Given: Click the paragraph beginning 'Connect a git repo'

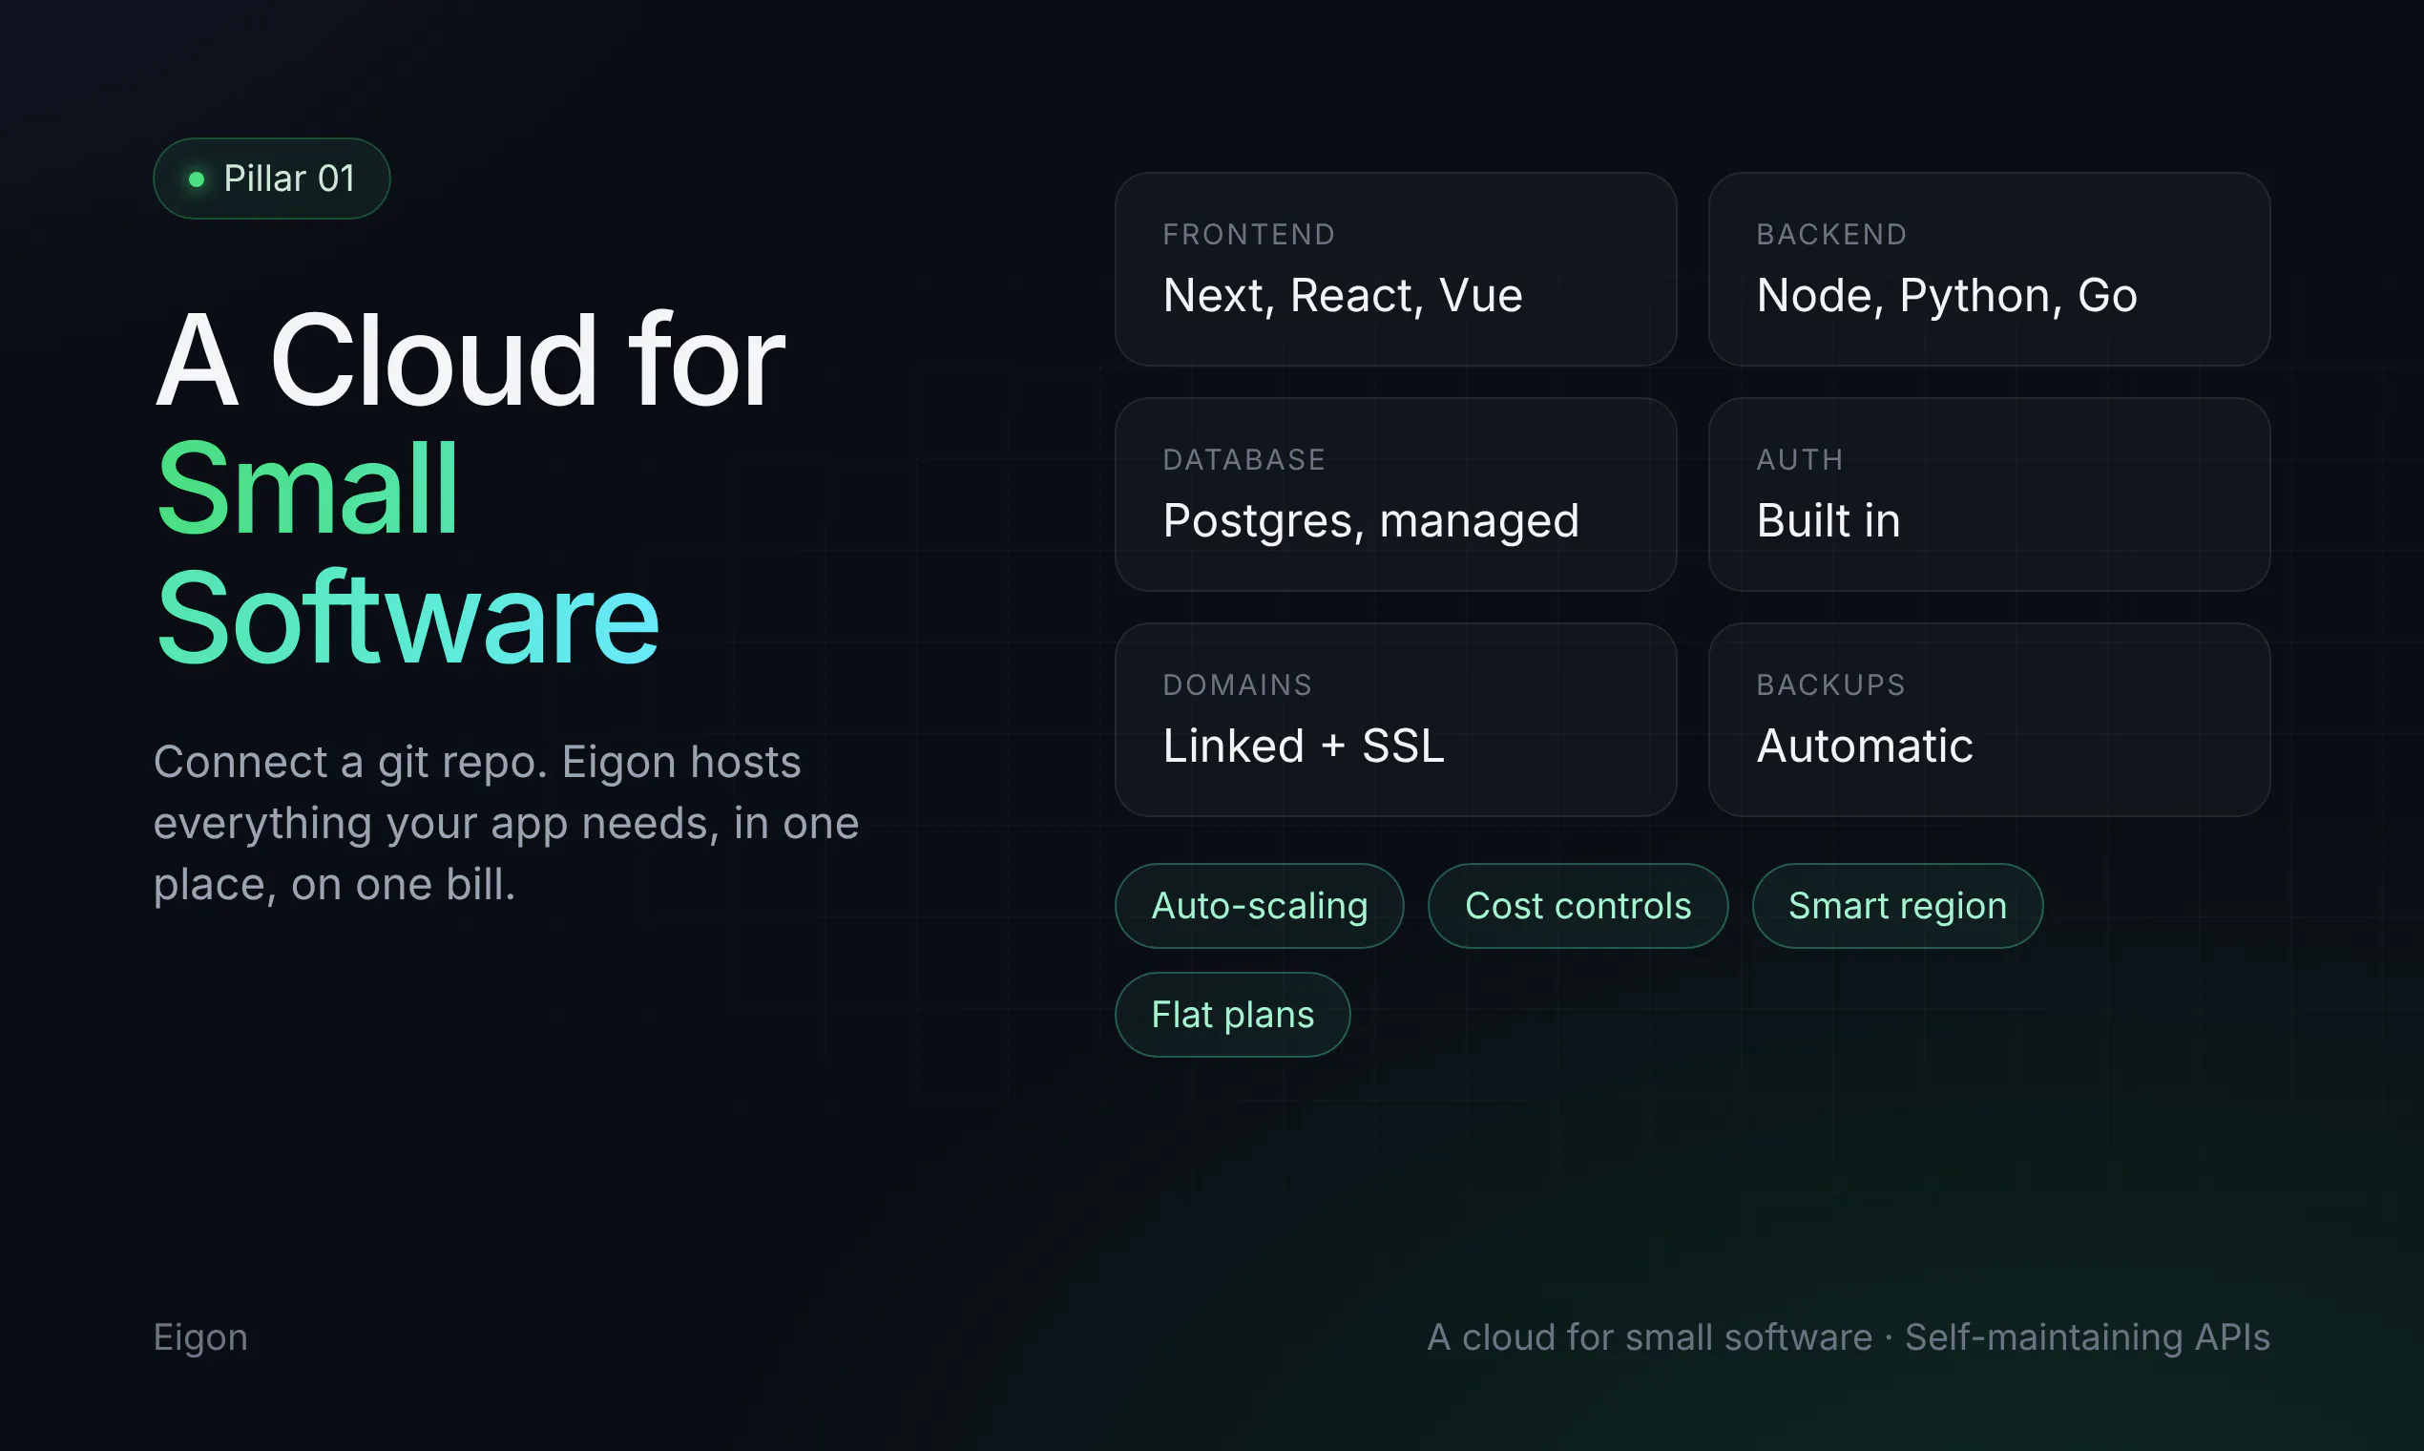Looking at the screenshot, I should point(507,823).
